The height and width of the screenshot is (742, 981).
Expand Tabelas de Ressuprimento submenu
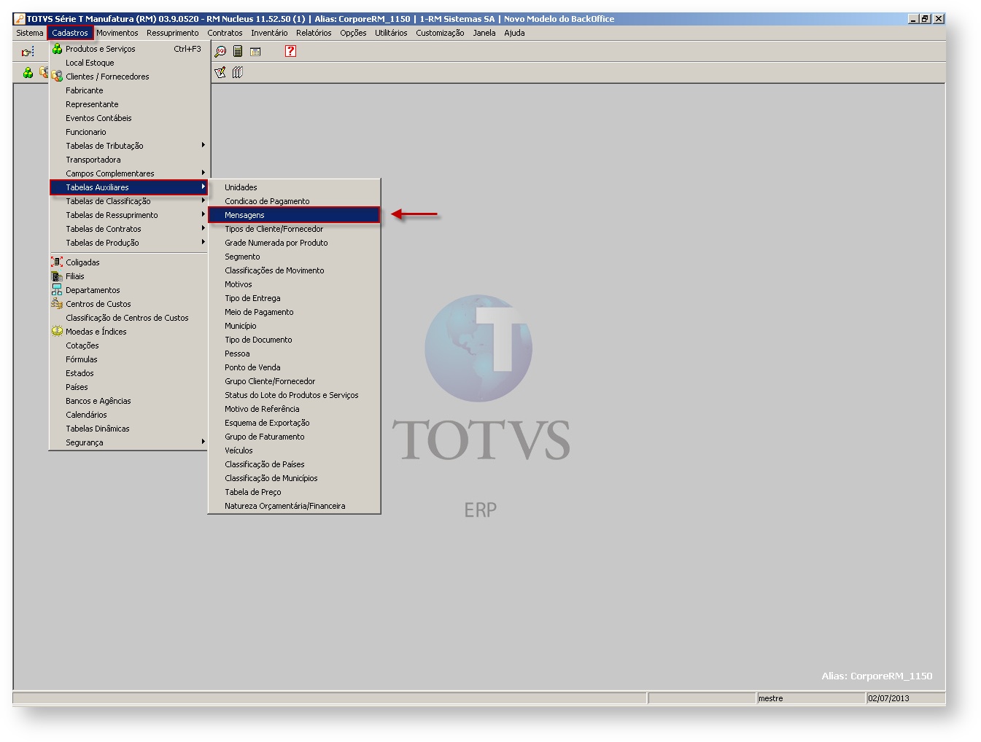tap(129, 215)
